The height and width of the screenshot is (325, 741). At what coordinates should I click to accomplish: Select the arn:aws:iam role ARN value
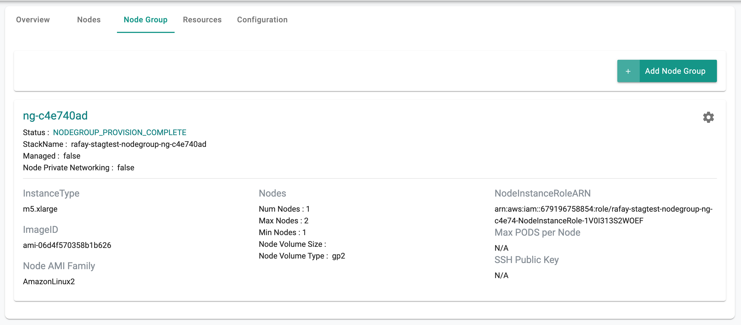[604, 215]
